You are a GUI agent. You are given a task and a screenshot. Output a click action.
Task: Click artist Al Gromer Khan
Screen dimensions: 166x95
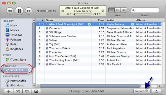pos(117,44)
